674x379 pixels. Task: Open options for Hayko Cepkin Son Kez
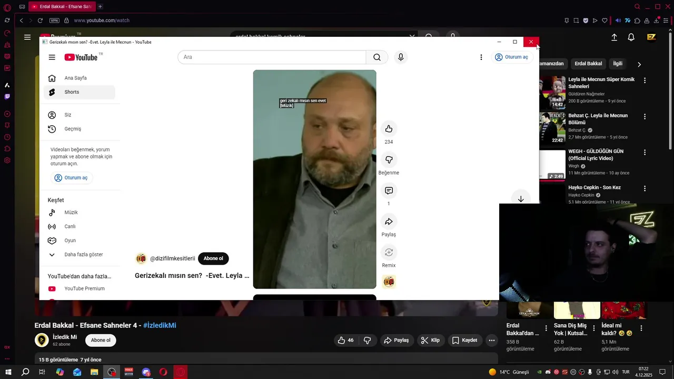645,188
